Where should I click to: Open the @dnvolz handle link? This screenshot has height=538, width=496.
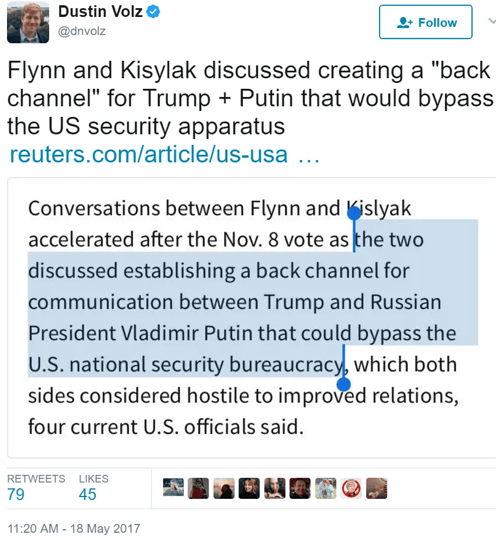pos(82,32)
